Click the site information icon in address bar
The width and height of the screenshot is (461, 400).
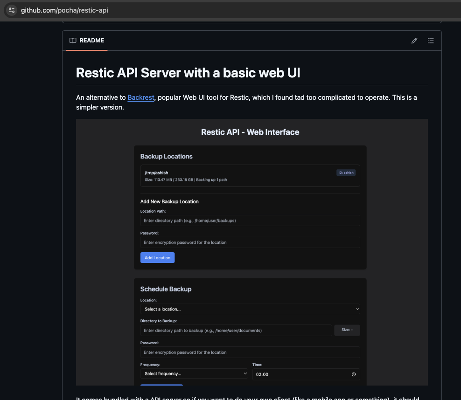pos(12,10)
